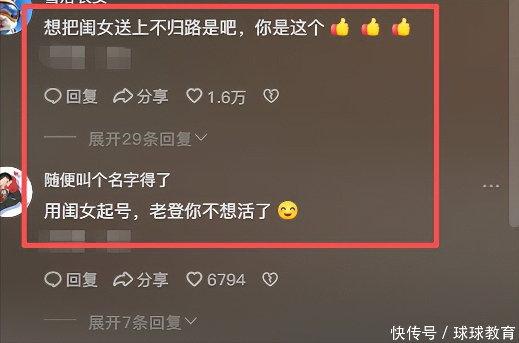Open reply bubble on second comment
The image size is (519, 343).
53,279
